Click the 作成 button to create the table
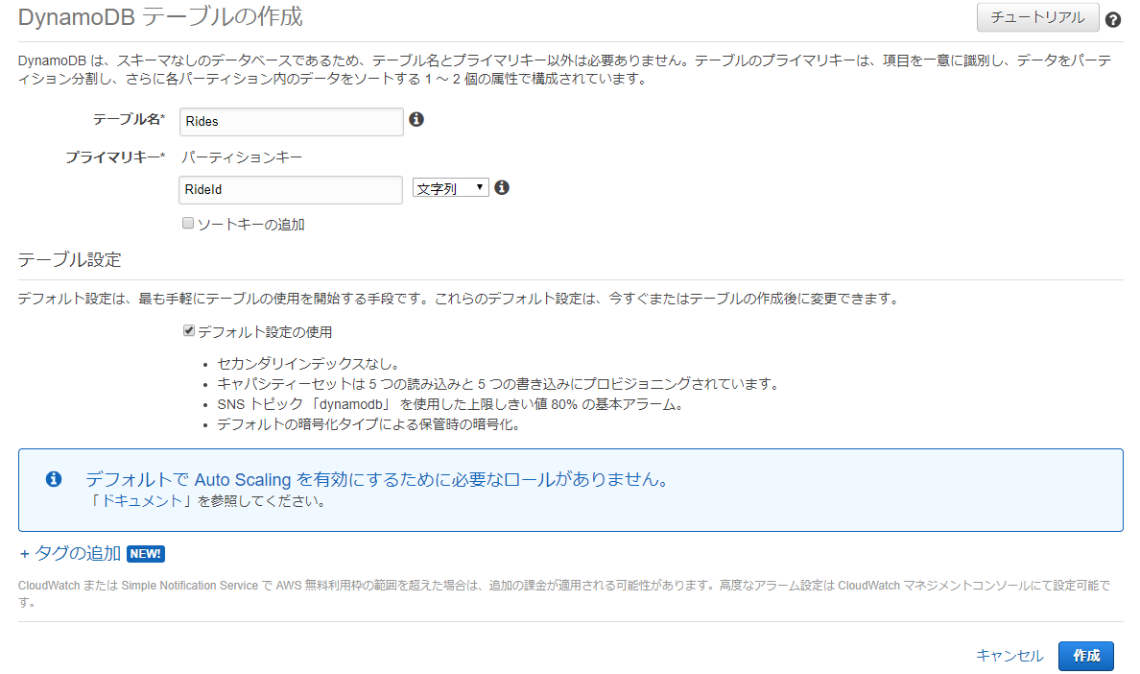 point(1086,656)
